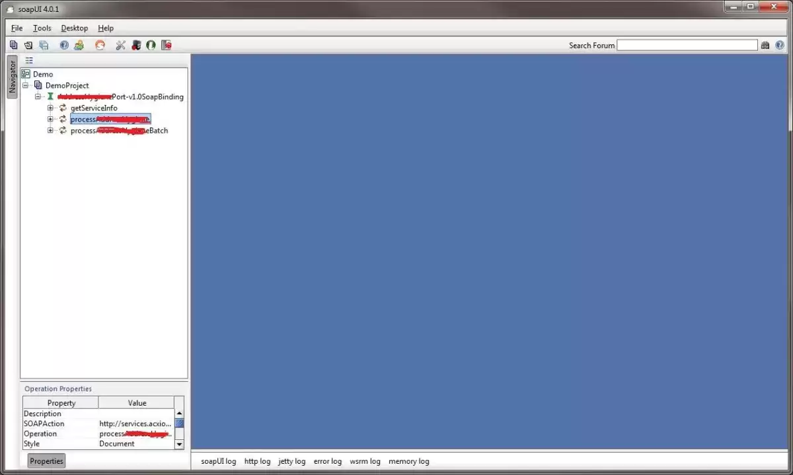Open the soapUI preferences tools icon
The width and height of the screenshot is (793, 475).
(x=120, y=45)
